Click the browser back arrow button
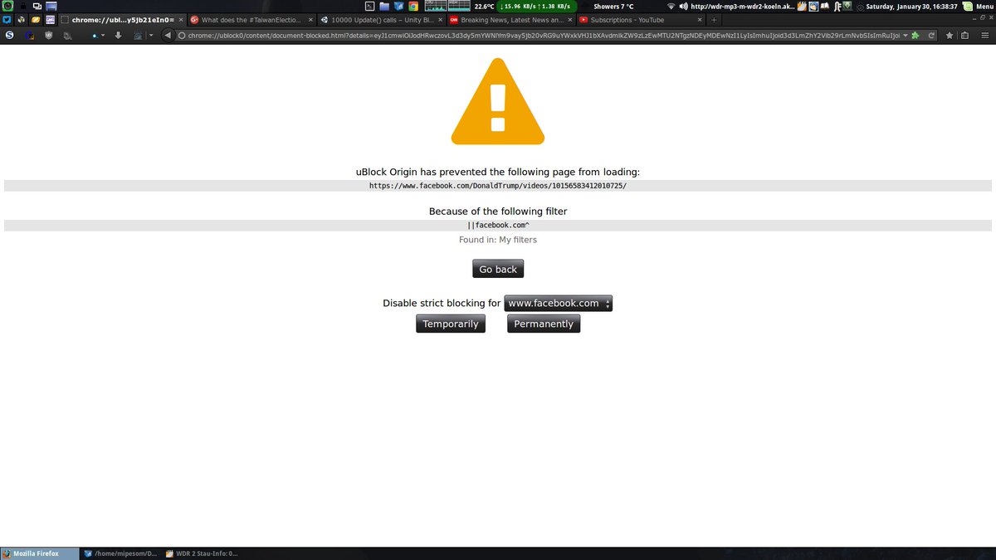 168,36
